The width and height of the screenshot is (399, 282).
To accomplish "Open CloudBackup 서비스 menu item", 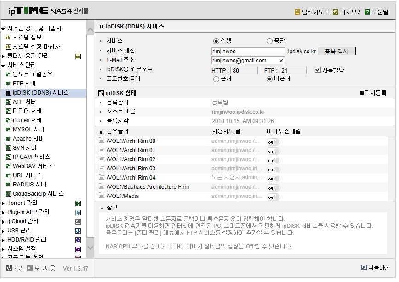I will [x=38, y=194].
